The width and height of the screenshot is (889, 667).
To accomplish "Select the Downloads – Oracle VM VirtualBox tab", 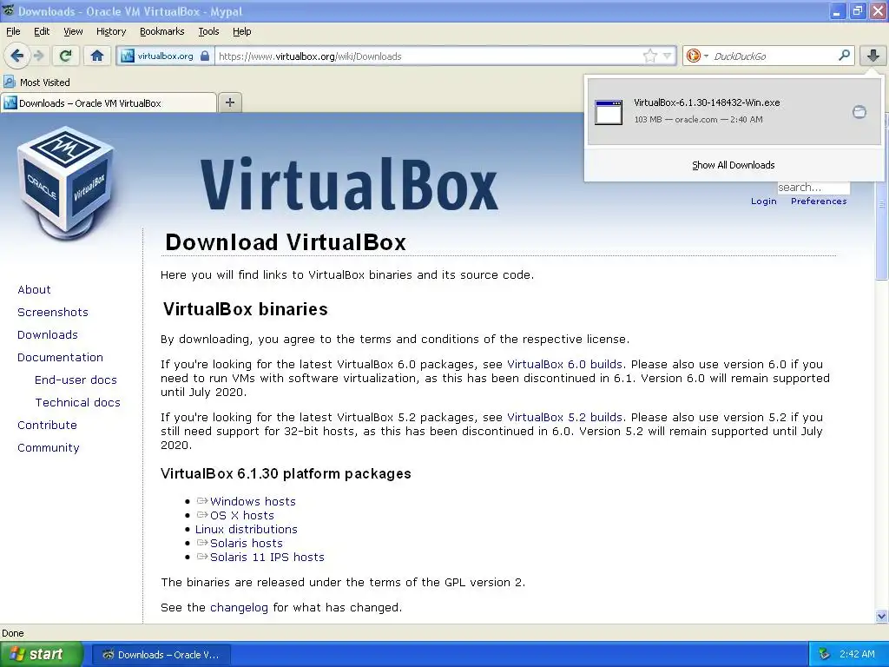I will click(109, 103).
